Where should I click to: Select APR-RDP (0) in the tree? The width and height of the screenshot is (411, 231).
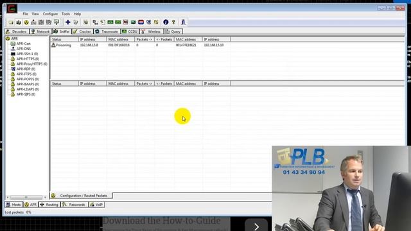(26, 69)
